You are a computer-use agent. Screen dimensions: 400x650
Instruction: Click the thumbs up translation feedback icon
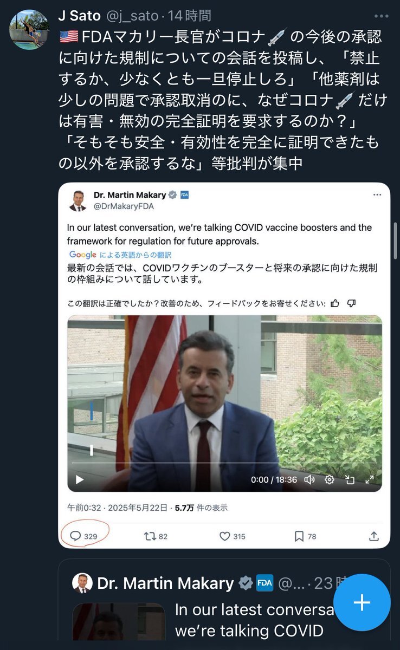pos(335,303)
